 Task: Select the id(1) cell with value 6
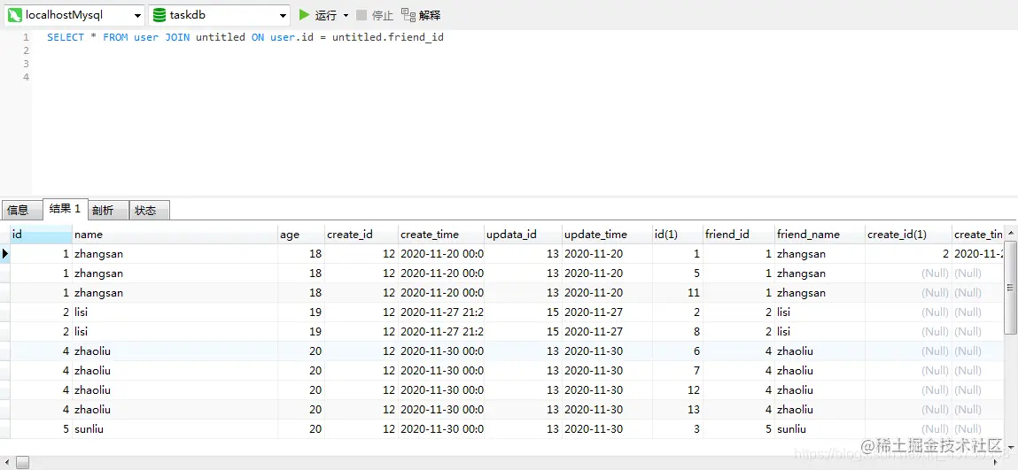click(x=678, y=351)
